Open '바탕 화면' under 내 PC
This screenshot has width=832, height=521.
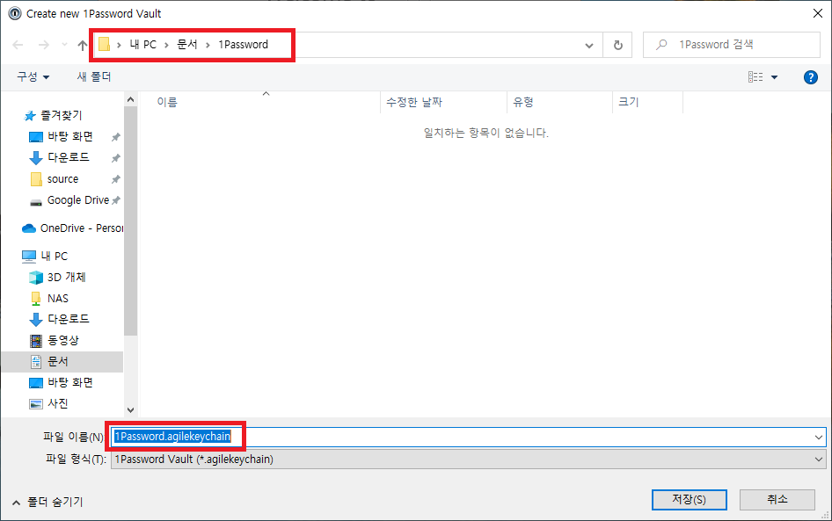coord(70,383)
